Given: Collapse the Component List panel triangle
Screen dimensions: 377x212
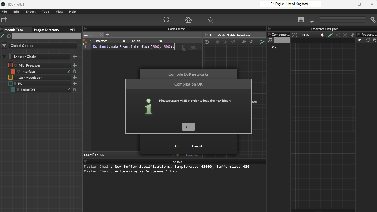Looking at the screenshot, I should 269,35.
